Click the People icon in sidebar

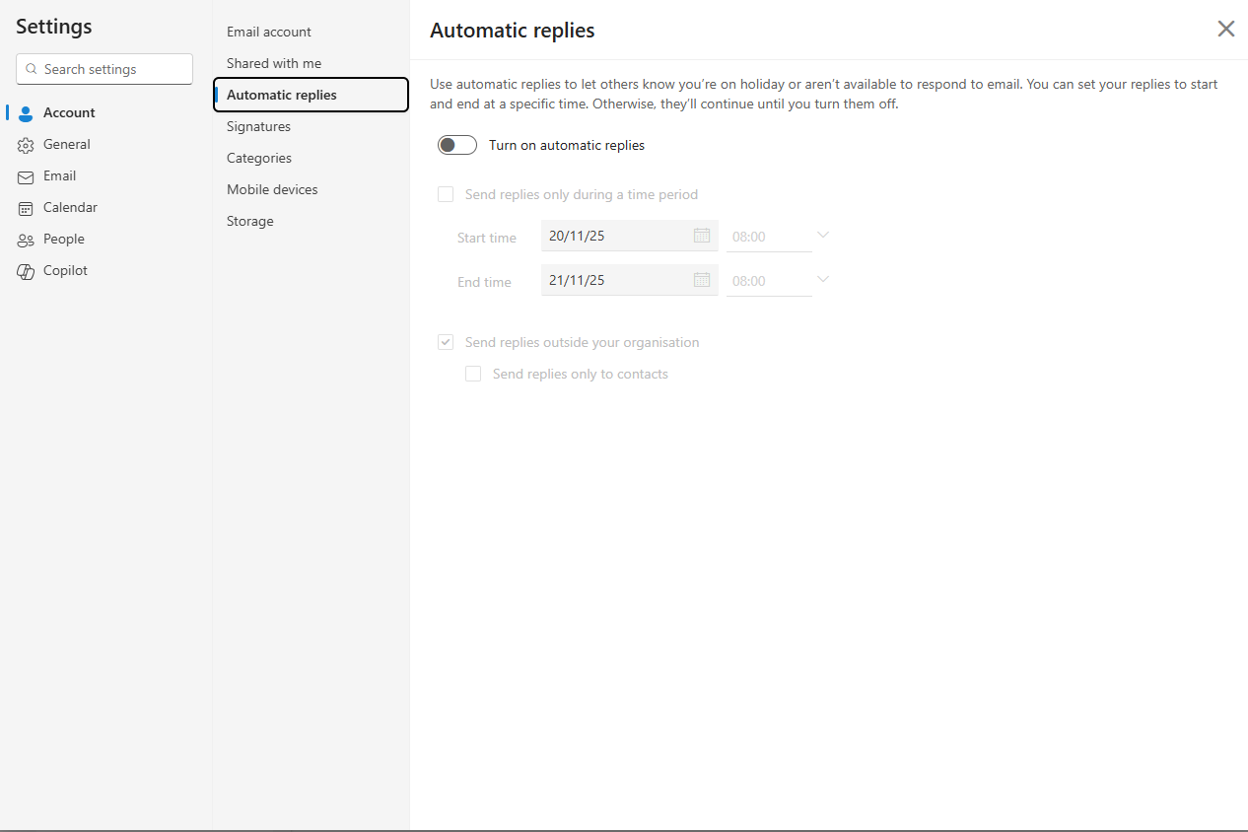point(26,240)
